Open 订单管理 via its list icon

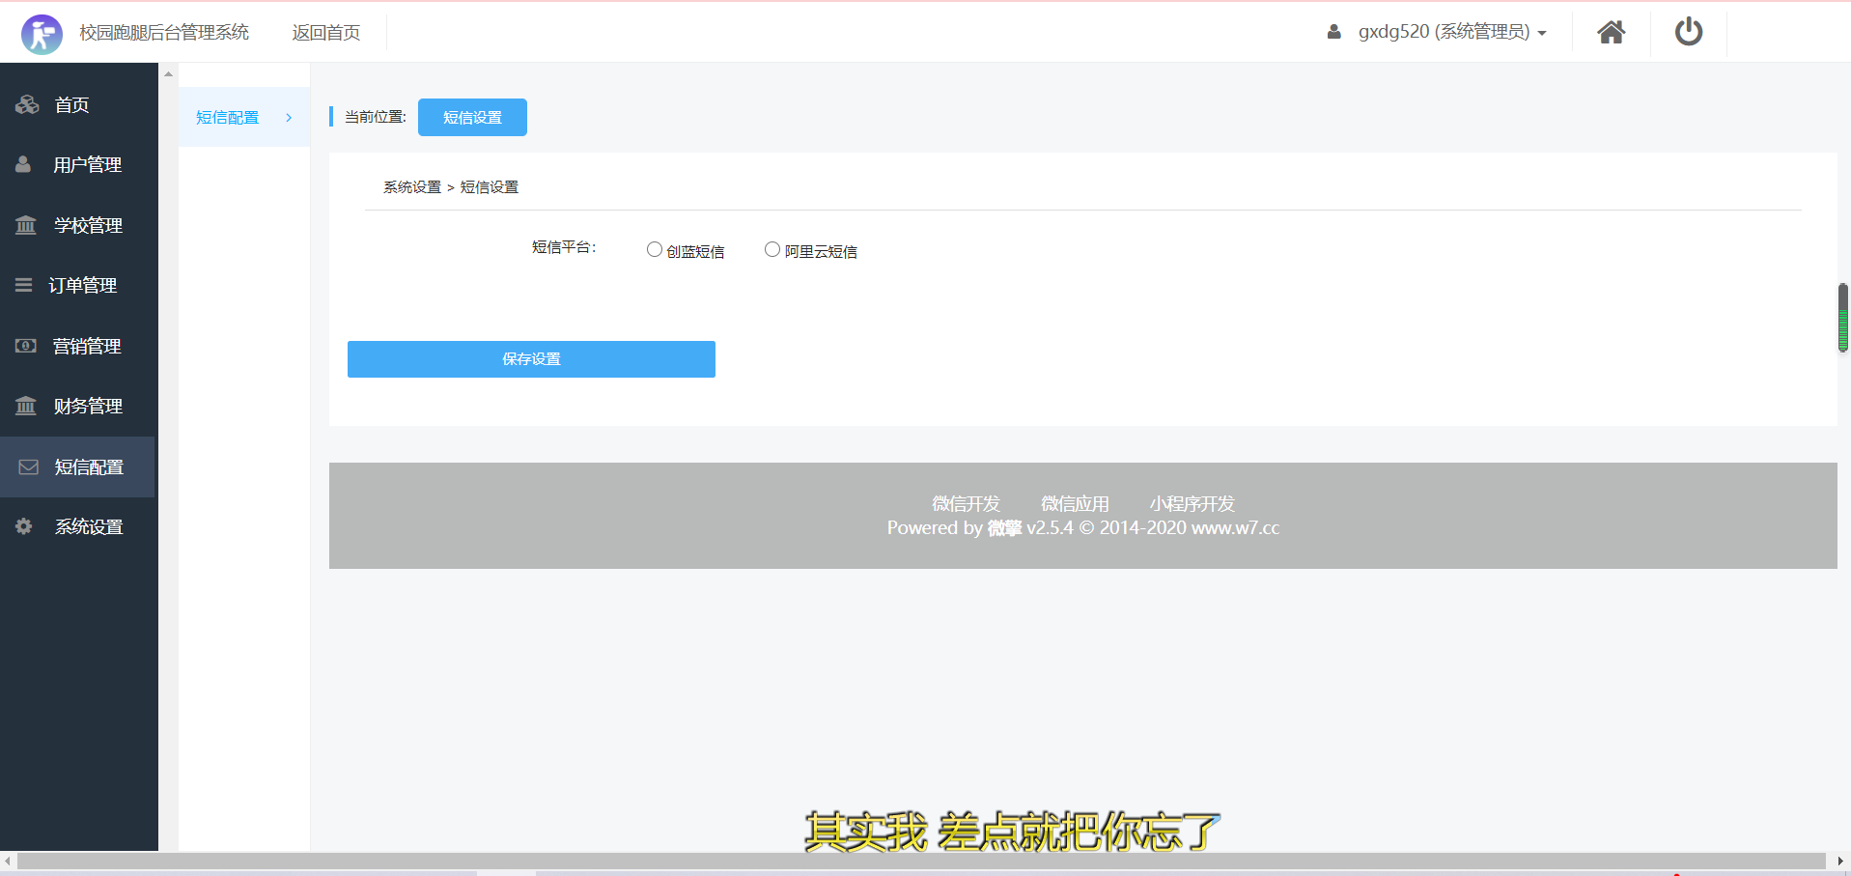pos(23,285)
